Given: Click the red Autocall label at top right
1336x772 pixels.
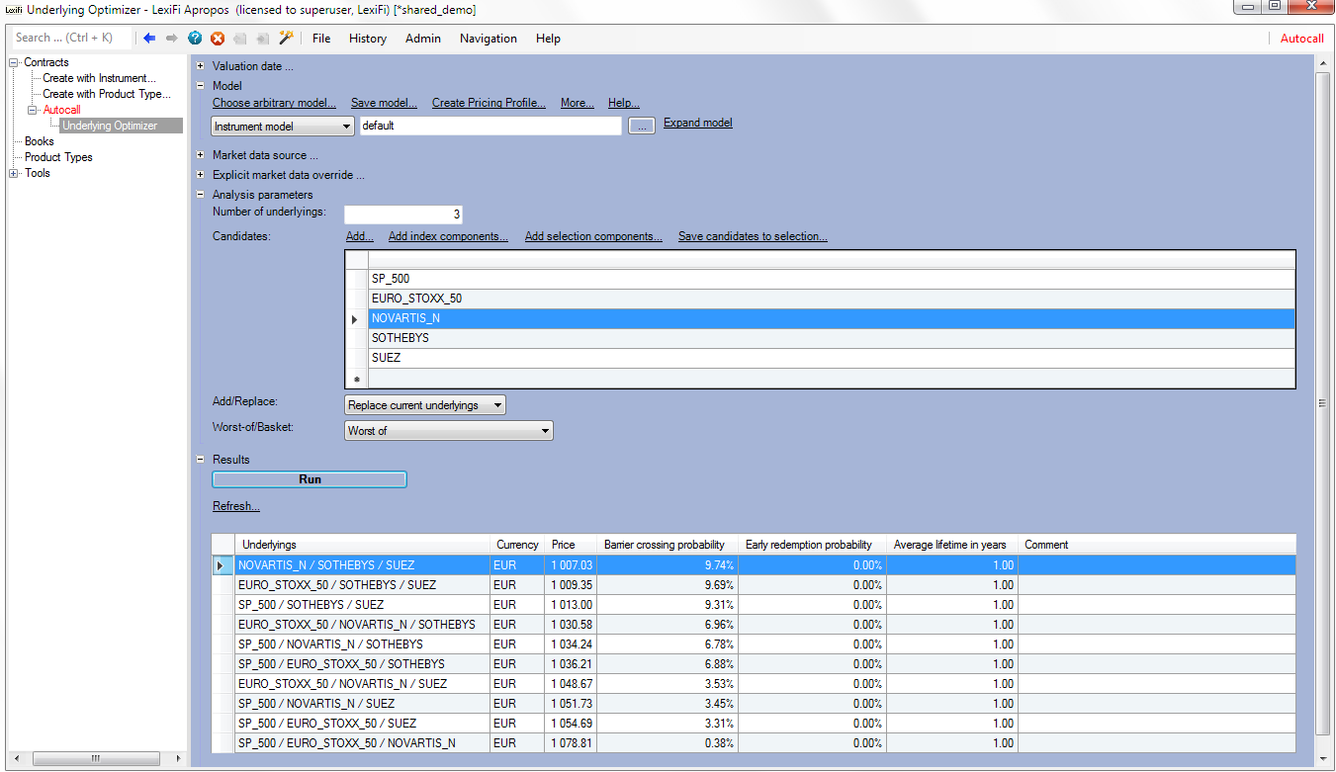Looking at the screenshot, I should 1301,39.
